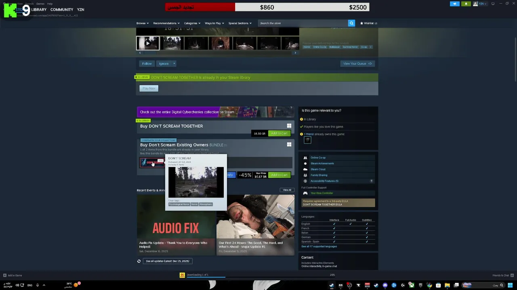Click the Add a Game plus icon
Image resolution: width=517 pixels, height=290 pixels.
[5, 275]
